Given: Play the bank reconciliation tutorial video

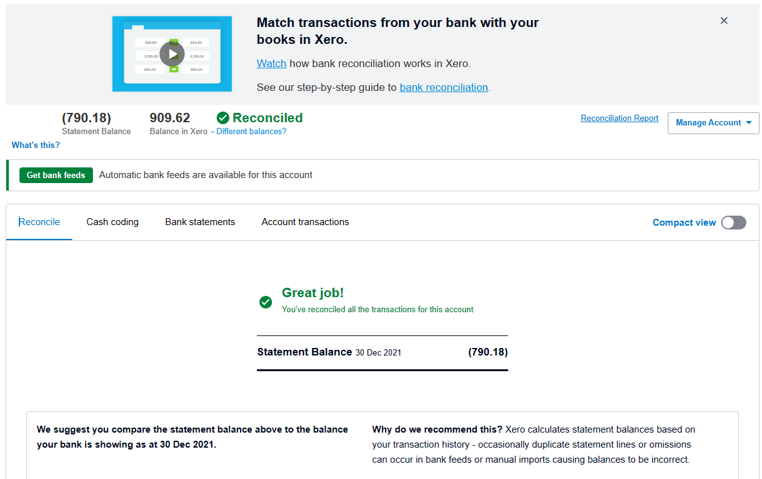Looking at the screenshot, I should [x=172, y=54].
